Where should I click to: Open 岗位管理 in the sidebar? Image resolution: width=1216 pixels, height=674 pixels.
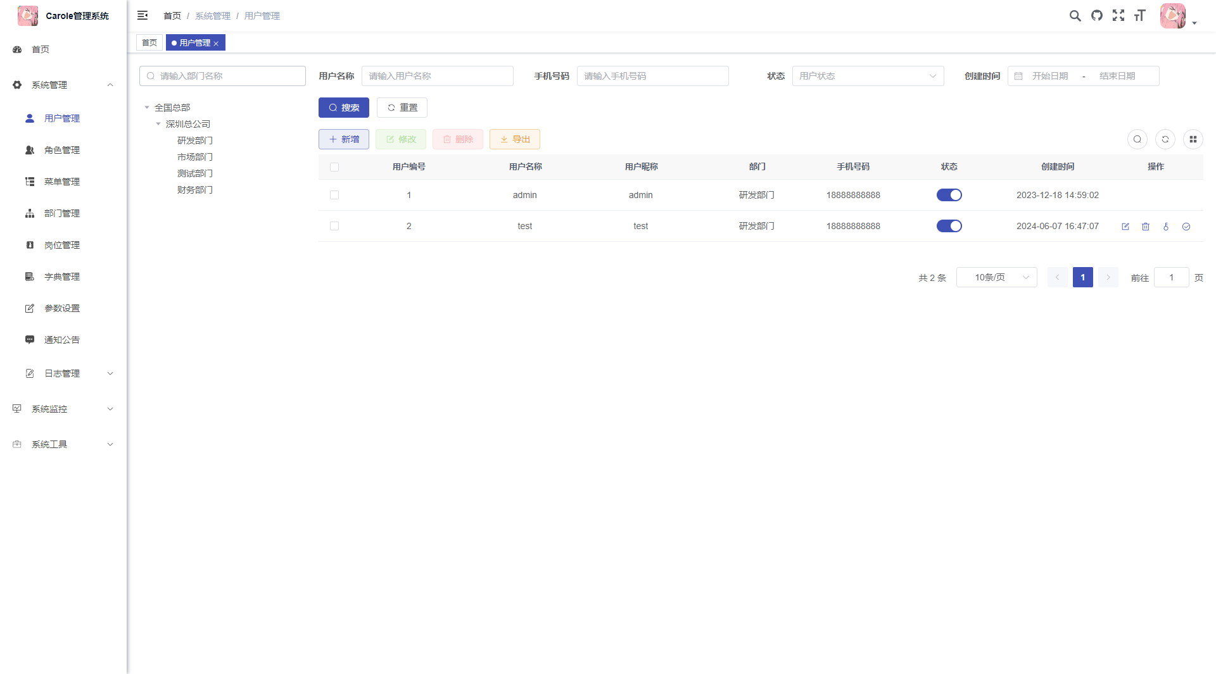(x=63, y=245)
